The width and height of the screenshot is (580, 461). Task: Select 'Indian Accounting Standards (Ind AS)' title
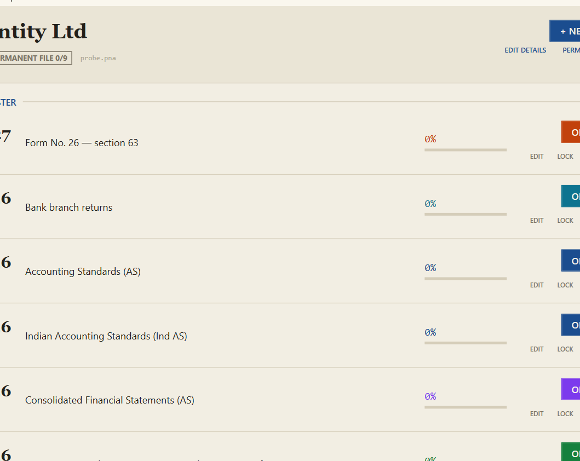tap(106, 336)
